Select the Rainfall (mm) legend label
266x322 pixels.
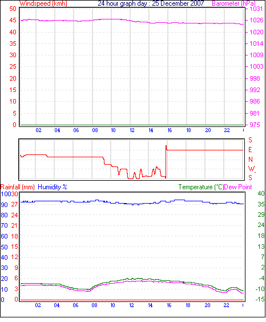click(x=18, y=187)
